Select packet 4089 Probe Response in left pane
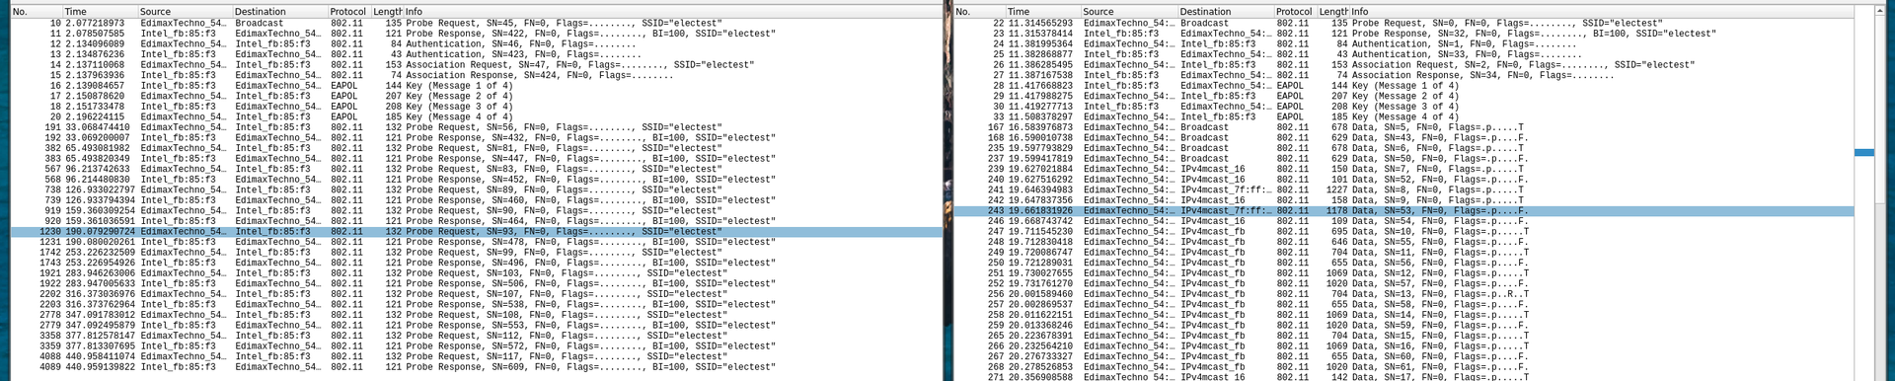 pos(475,367)
